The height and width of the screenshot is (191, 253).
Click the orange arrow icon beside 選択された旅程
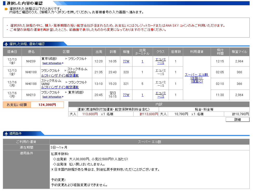coord(6,9)
